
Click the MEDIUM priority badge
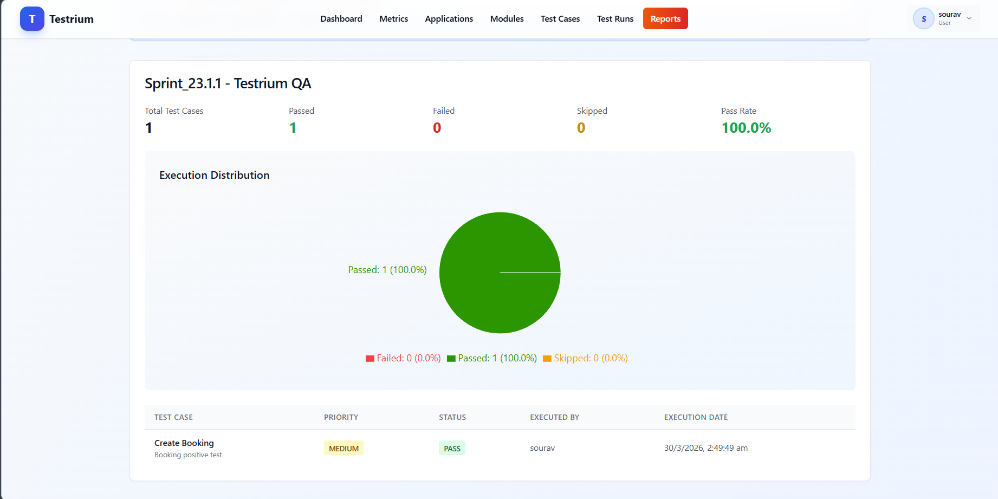(x=344, y=449)
